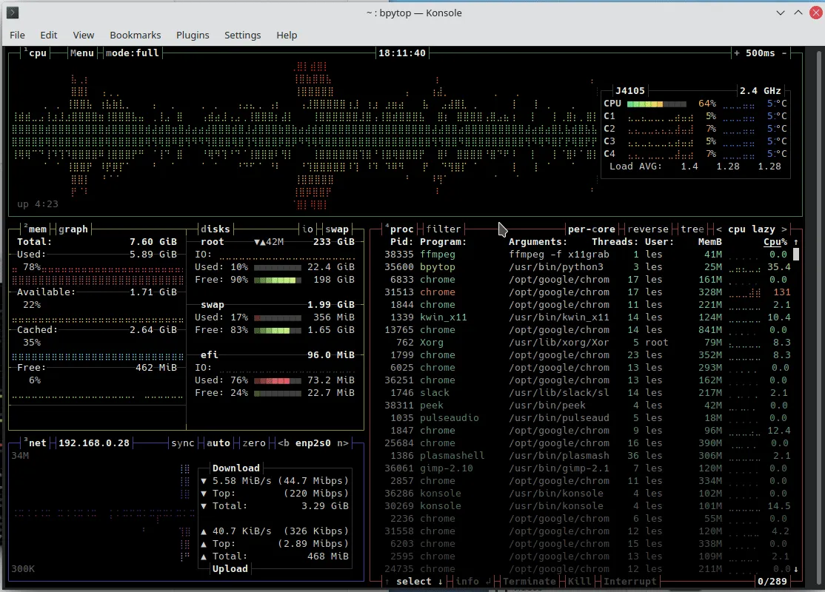This screenshot has height=592, width=825.
Task: Toggle reverse sorting order
Action: 648,229
